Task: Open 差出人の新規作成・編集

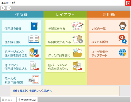Action: (x=21, y=79)
